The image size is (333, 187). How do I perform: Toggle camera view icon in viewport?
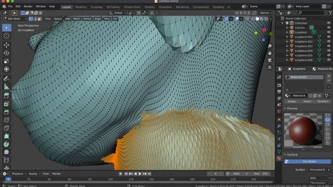pyautogui.click(x=270, y=60)
